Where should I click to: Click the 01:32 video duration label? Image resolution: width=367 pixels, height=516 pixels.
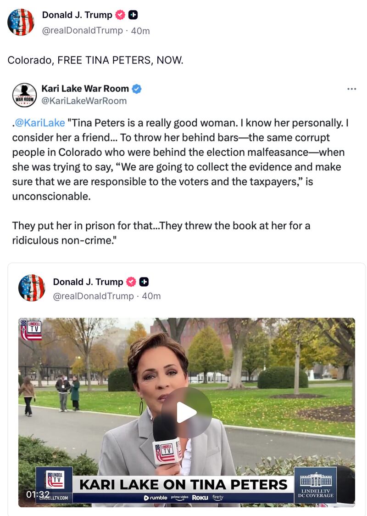(38, 494)
